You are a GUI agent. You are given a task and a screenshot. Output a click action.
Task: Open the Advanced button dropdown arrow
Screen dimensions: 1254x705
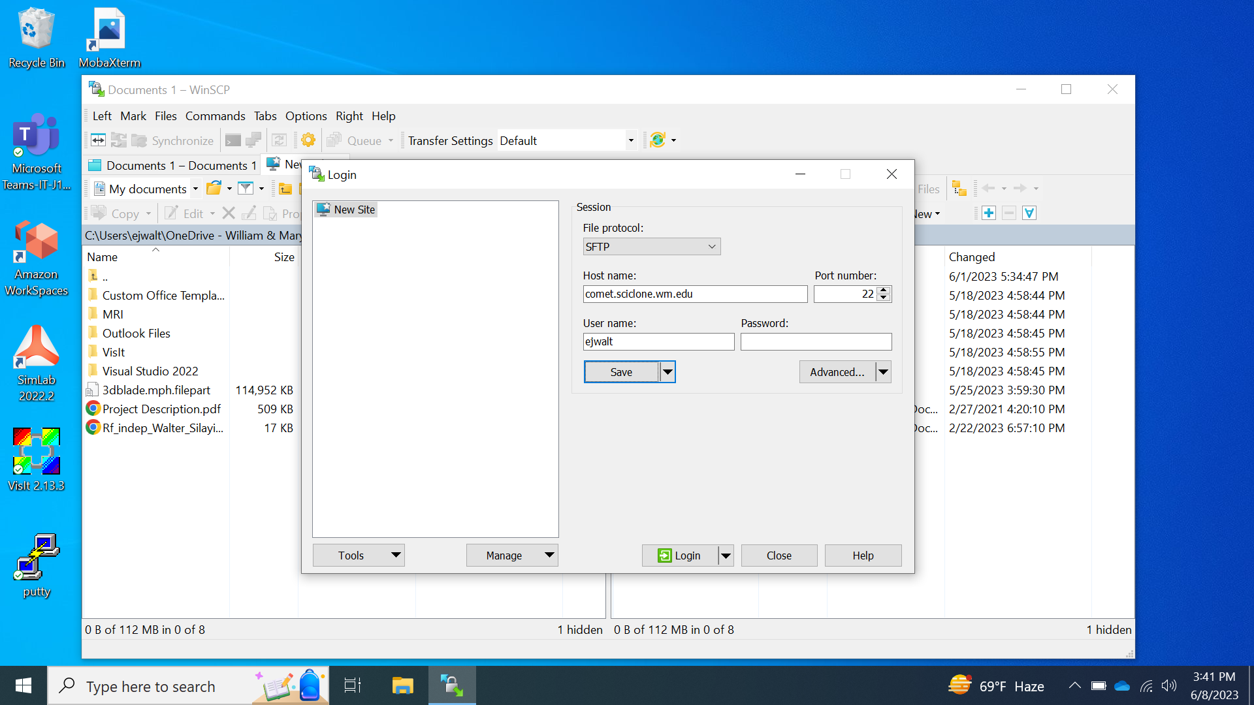click(x=883, y=372)
